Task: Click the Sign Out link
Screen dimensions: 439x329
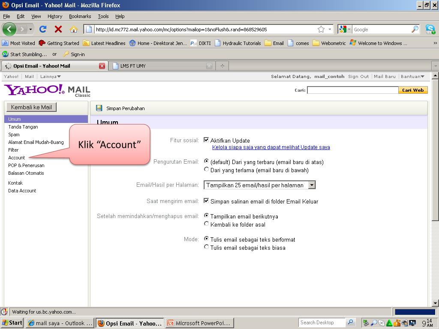Action: pos(358,76)
